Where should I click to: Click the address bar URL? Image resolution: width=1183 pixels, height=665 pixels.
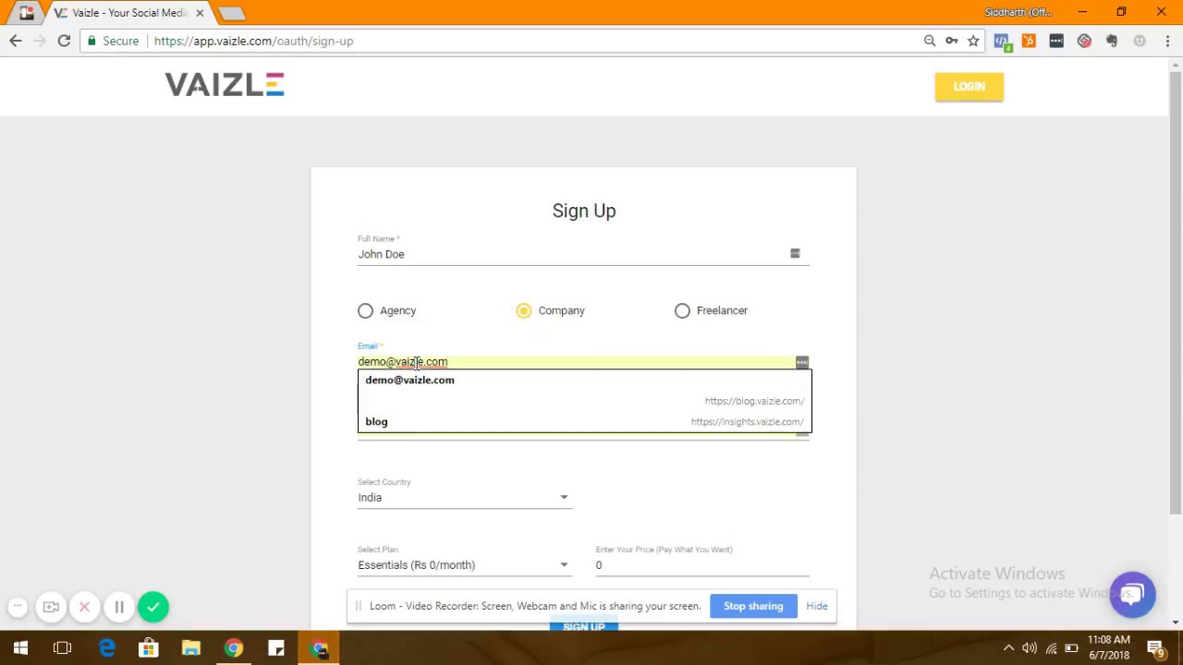click(253, 41)
